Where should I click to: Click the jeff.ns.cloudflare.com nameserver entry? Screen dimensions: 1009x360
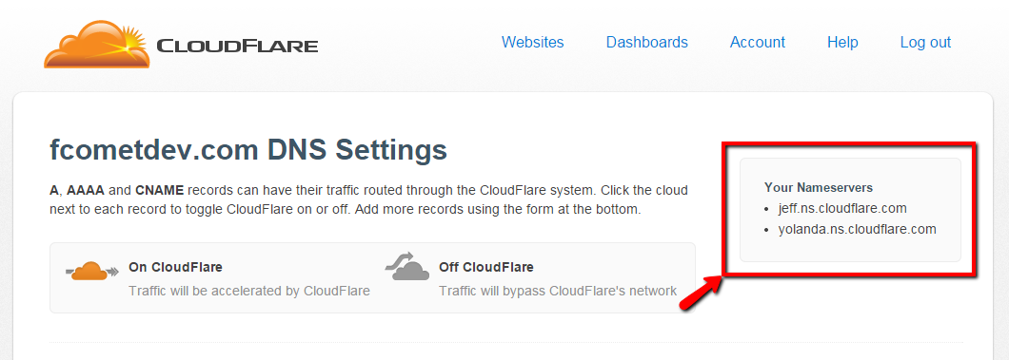(842, 208)
